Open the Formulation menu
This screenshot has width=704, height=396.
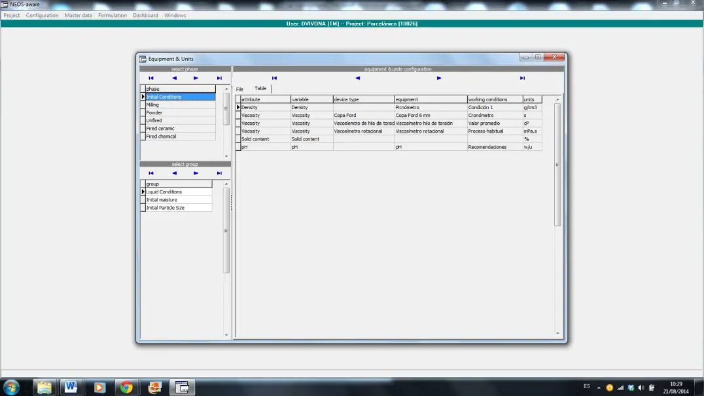(113, 15)
